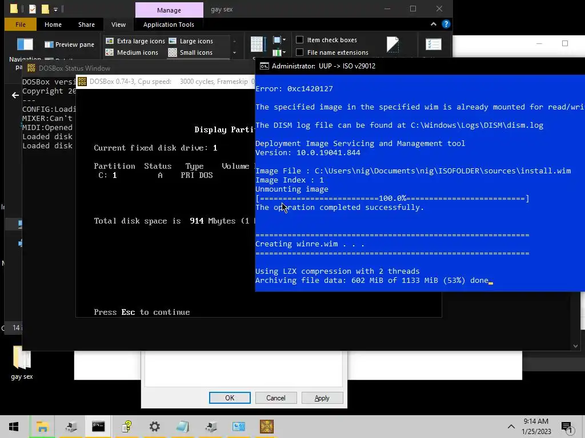Image resolution: width=585 pixels, height=438 pixels.
Task: Open the Control Panel taskbar icon
Action: (x=239, y=427)
